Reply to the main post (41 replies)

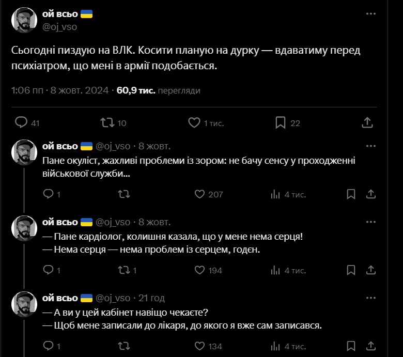[x=21, y=123]
